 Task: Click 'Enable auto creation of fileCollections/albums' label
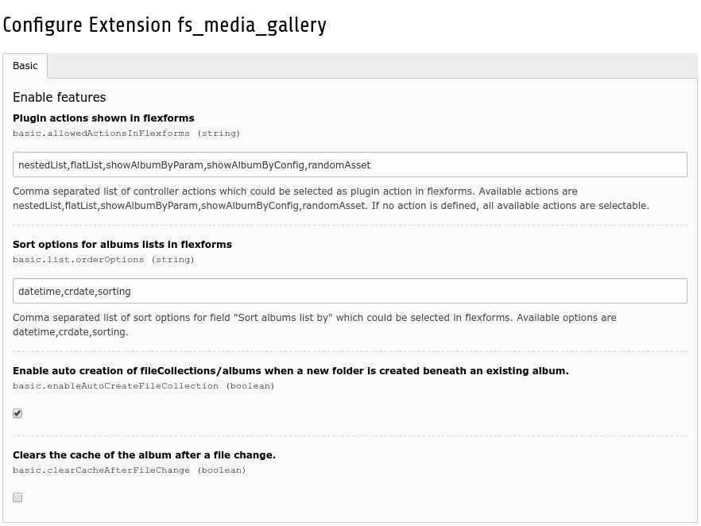coord(291,371)
